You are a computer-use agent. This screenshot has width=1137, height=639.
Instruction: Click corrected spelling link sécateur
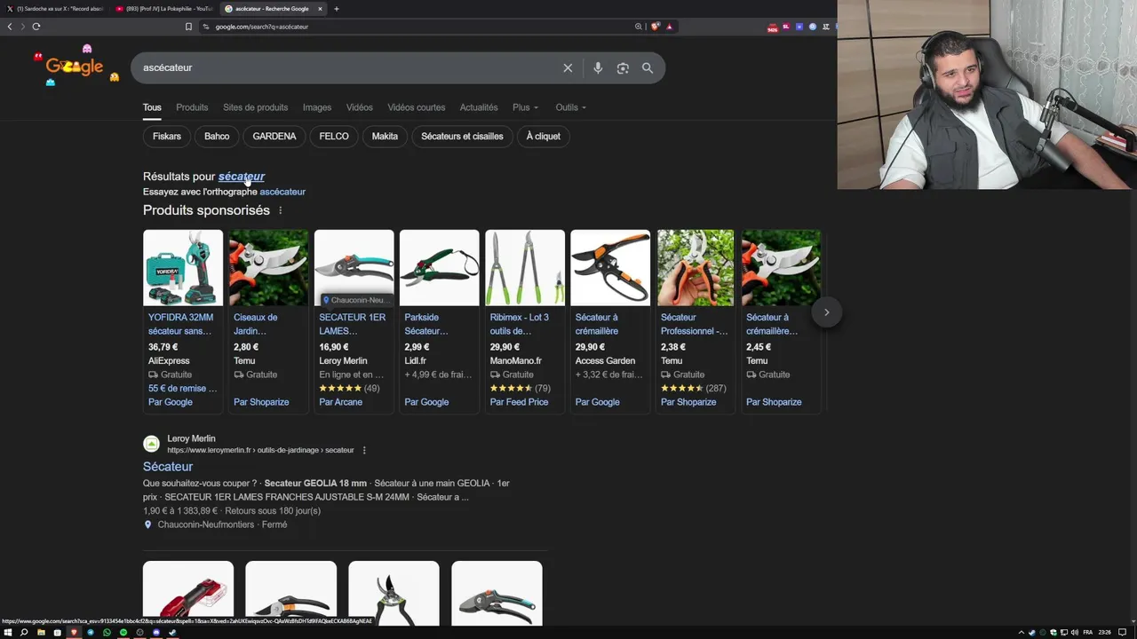242,177
